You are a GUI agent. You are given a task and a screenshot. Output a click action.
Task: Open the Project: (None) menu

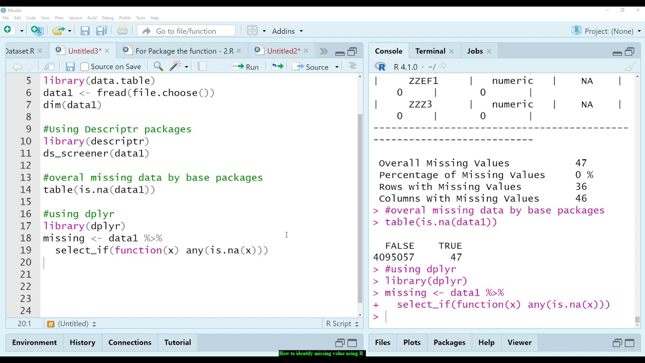[607, 31]
